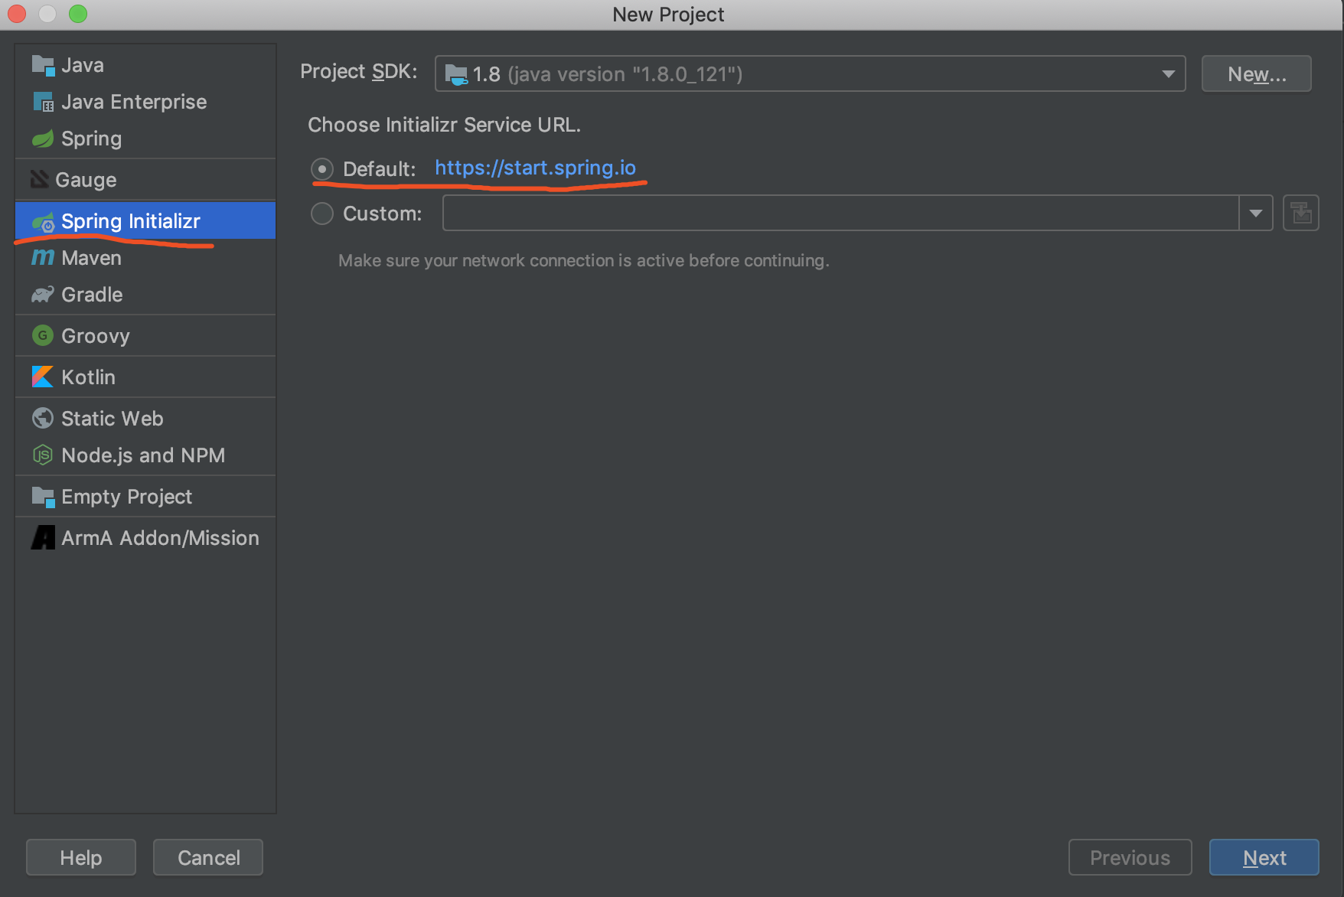Open the Project SDK dropdown arrow
The image size is (1344, 897).
click(x=1169, y=74)
